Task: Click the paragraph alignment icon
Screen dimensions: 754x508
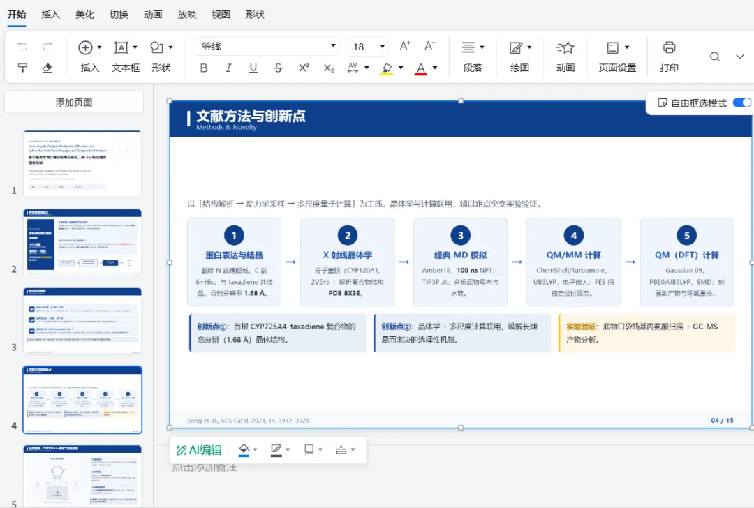Action: [x=468, y=47]
